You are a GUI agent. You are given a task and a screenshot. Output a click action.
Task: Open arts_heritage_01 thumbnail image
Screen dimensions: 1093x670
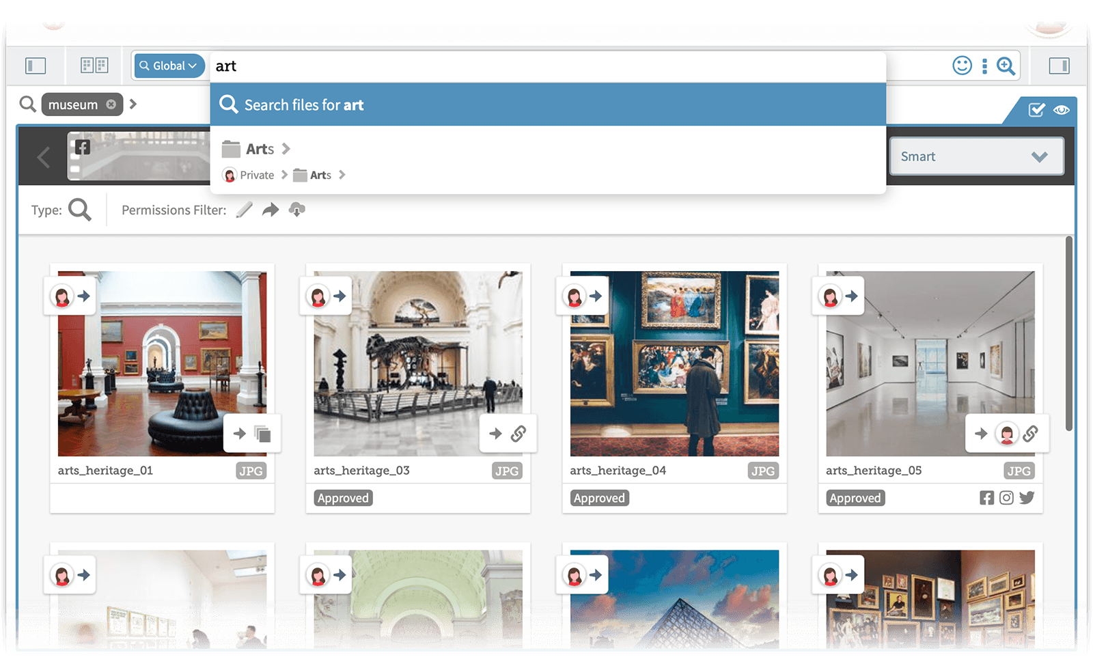(163, 363)
